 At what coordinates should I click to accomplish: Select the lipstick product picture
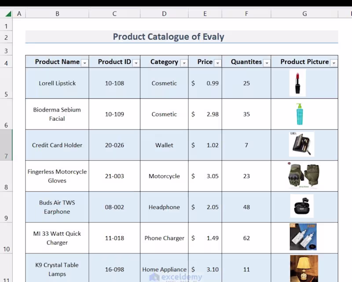298,83
